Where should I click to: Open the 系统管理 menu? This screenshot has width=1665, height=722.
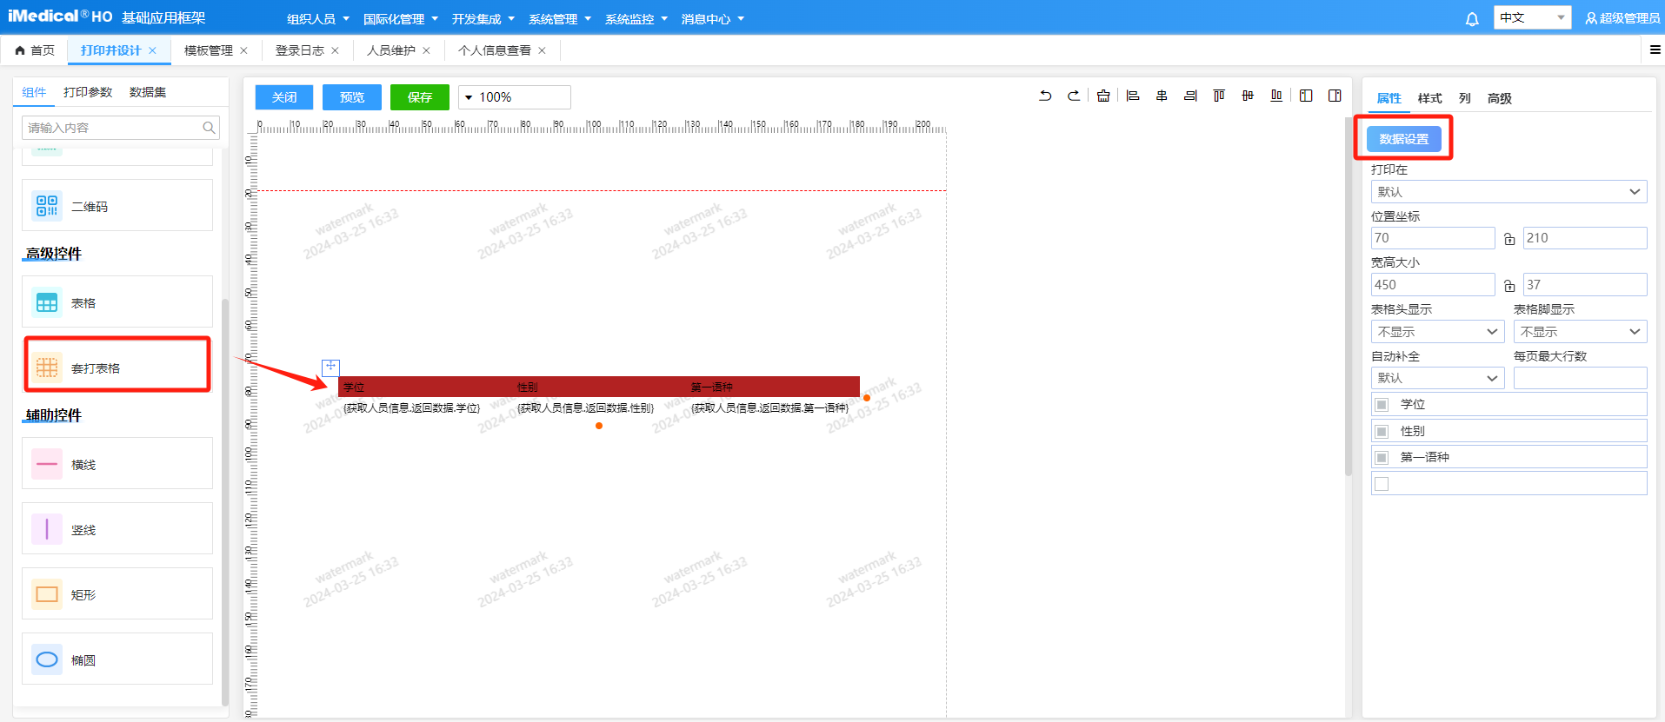[x=559, y=19]
